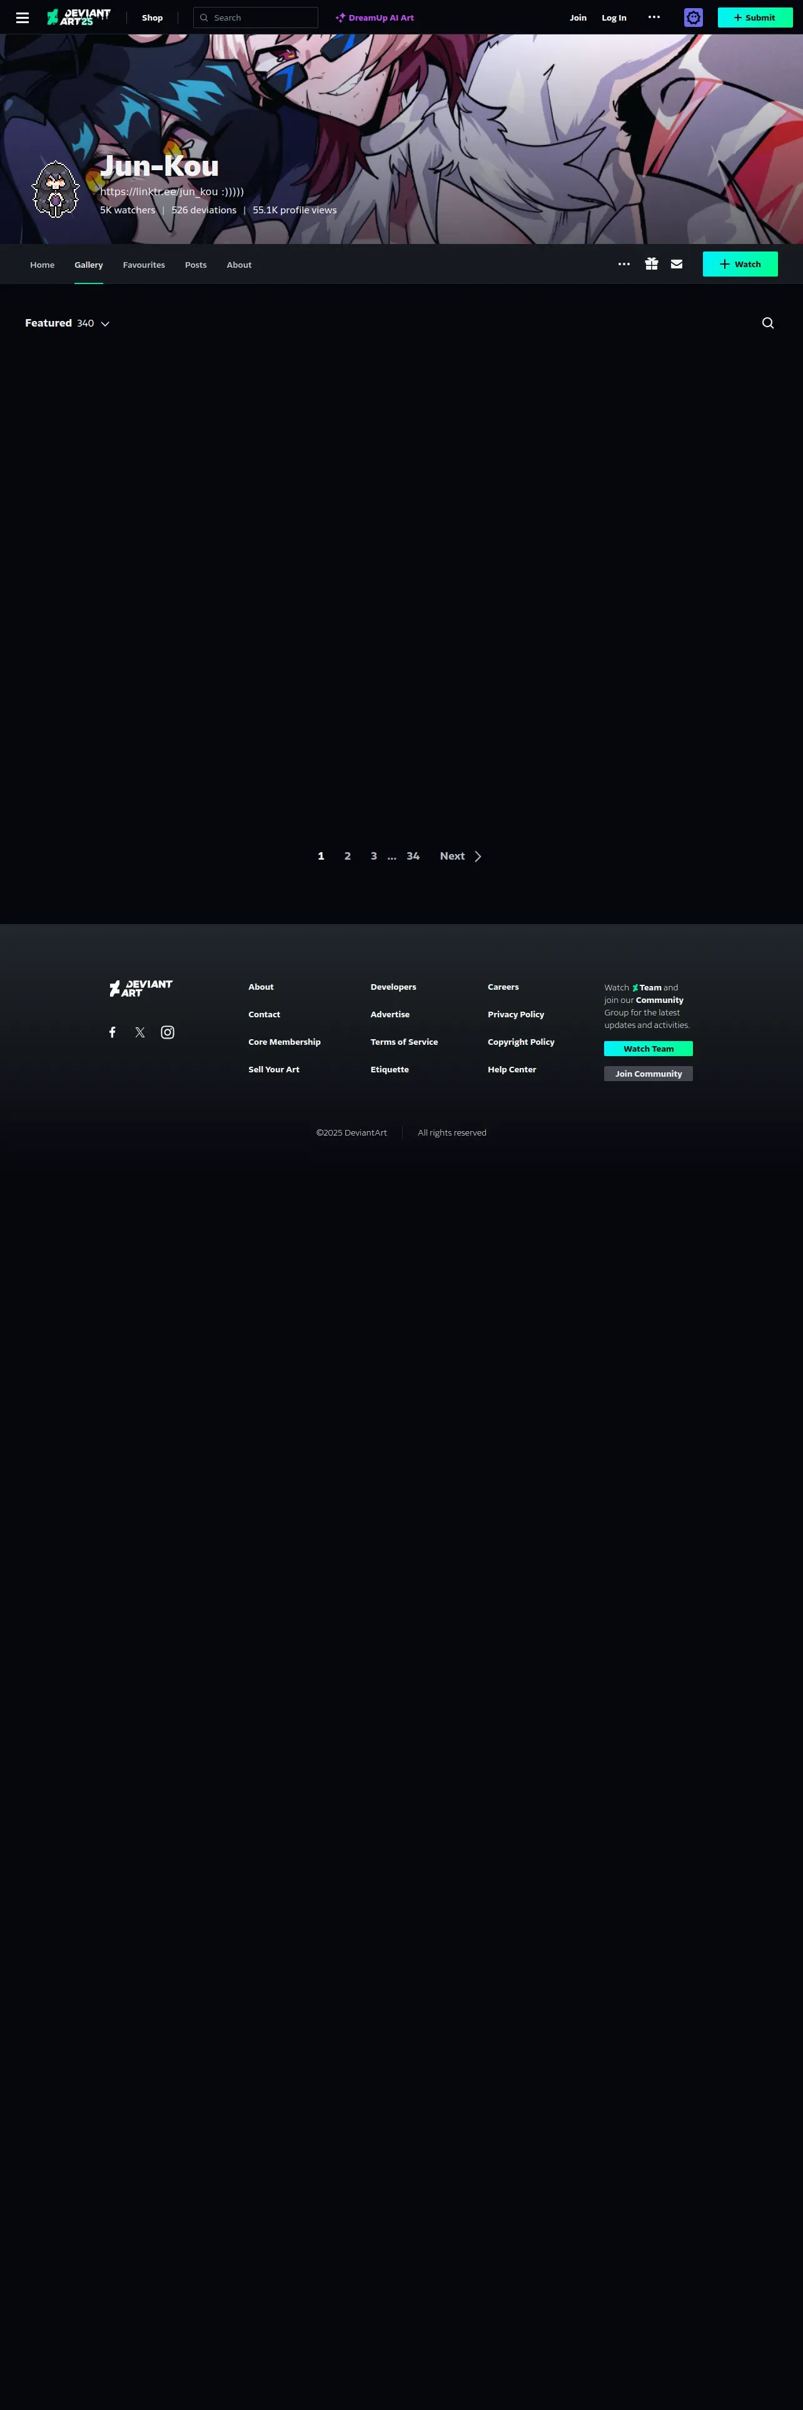
Task: Open Help Center link
Action: tap(512, 1069)
